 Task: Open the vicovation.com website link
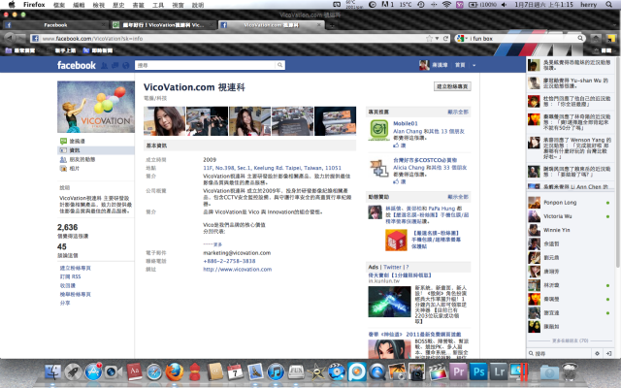(237, 270)
